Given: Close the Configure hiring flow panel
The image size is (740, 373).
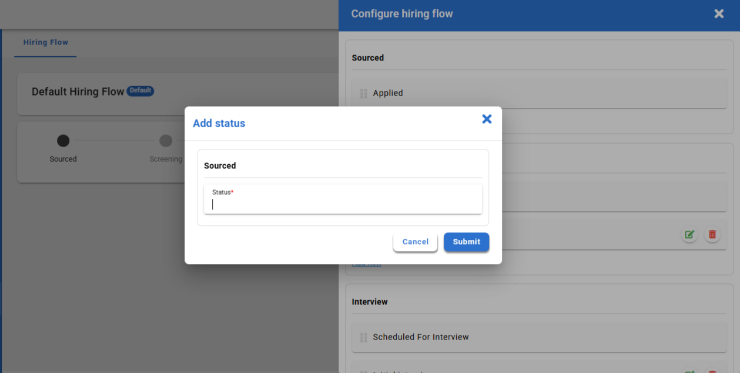Looking at the screenshot, I should point(719,13).
